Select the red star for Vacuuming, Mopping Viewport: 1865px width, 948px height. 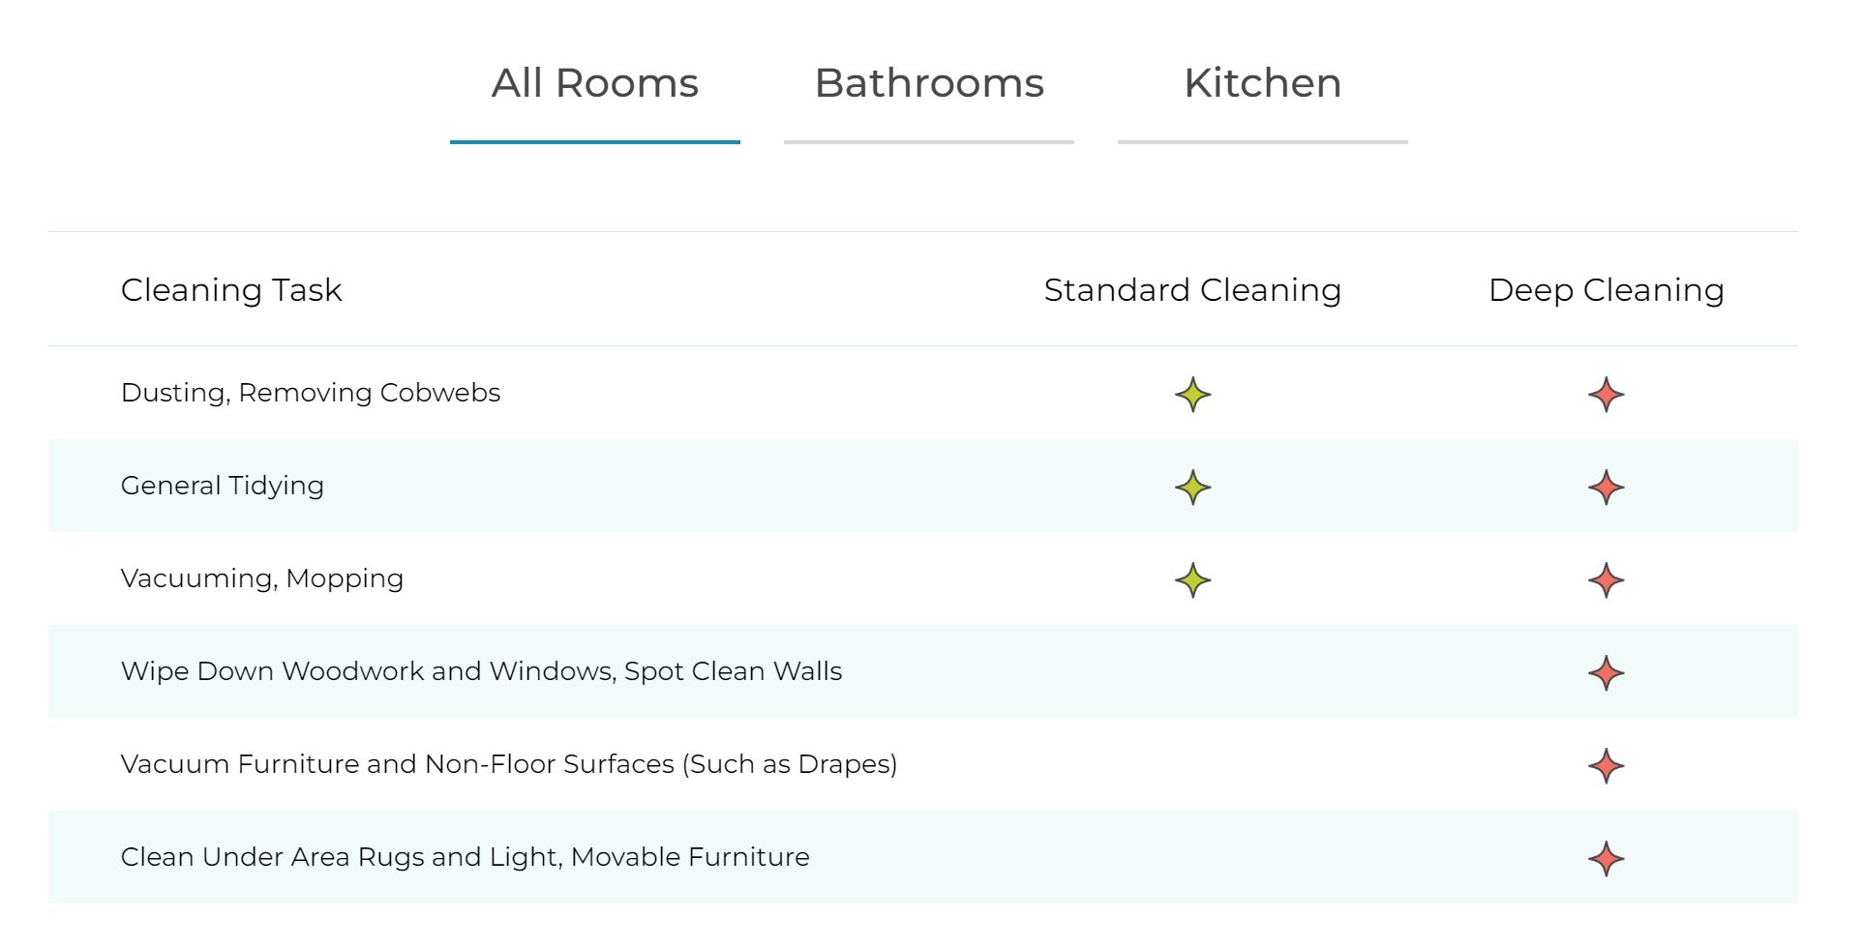click(1606, 578)
